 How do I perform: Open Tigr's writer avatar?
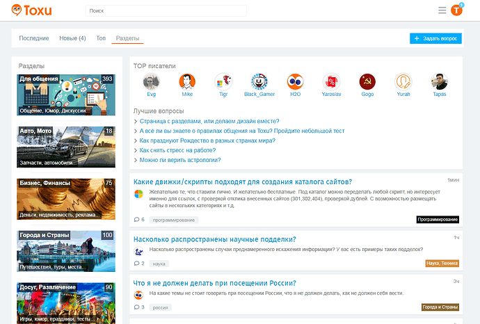point(223,81)
